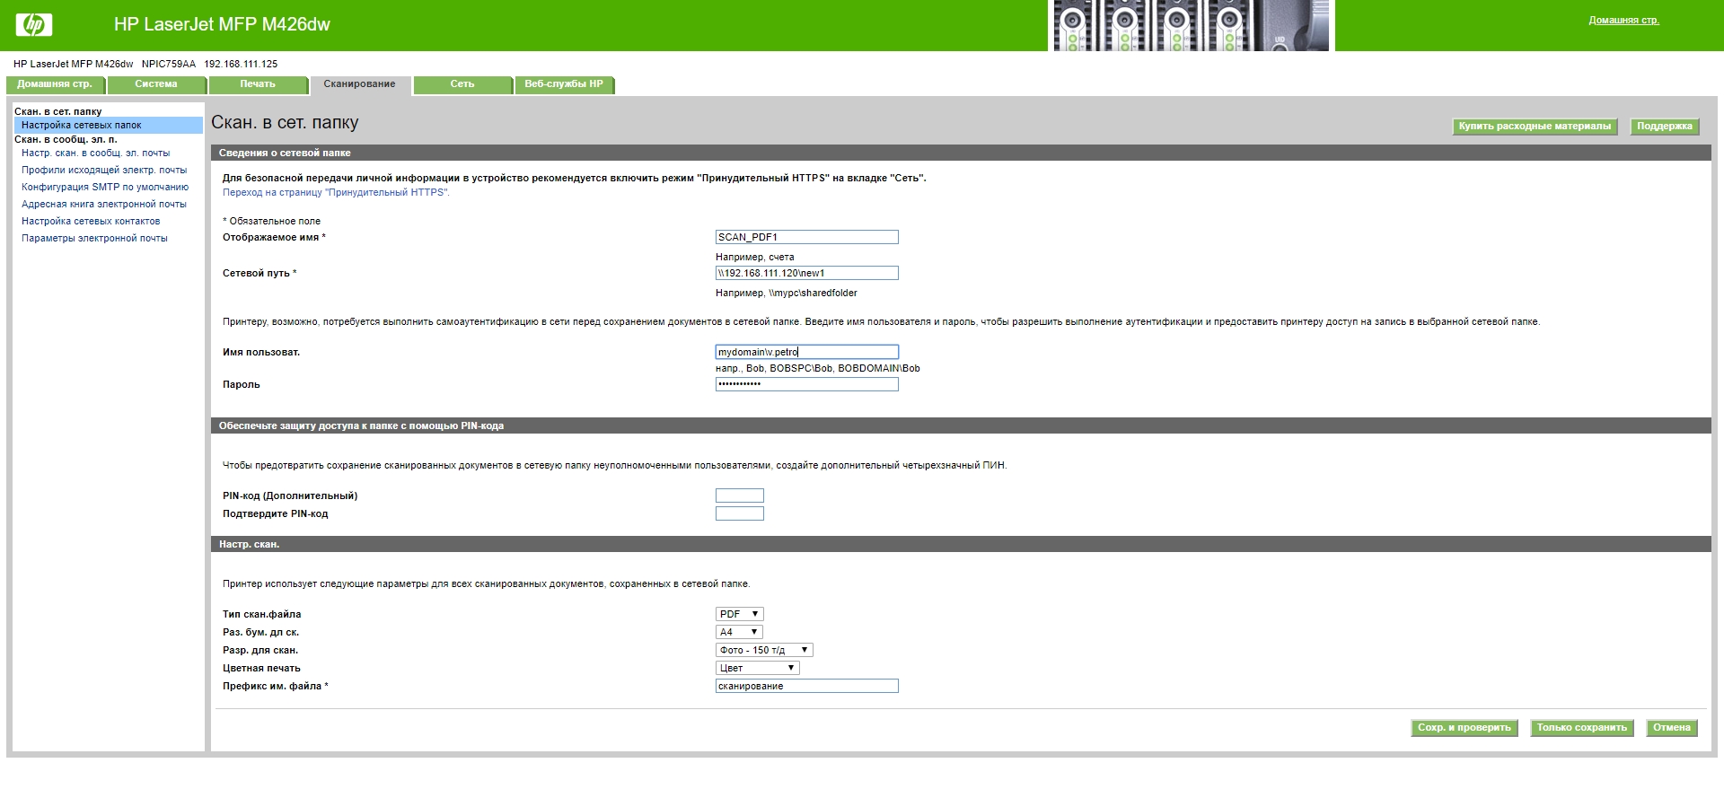This screenshot has width=1724, height=798.
Task: Click Только сохранить button
Action: 1581,728
